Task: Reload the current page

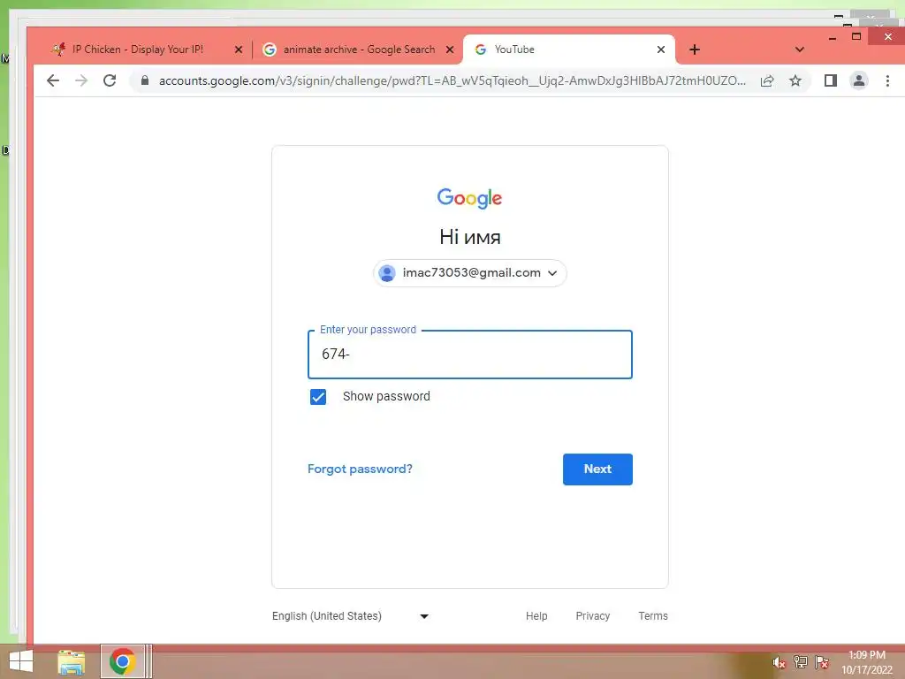Action: pos(110,80)
